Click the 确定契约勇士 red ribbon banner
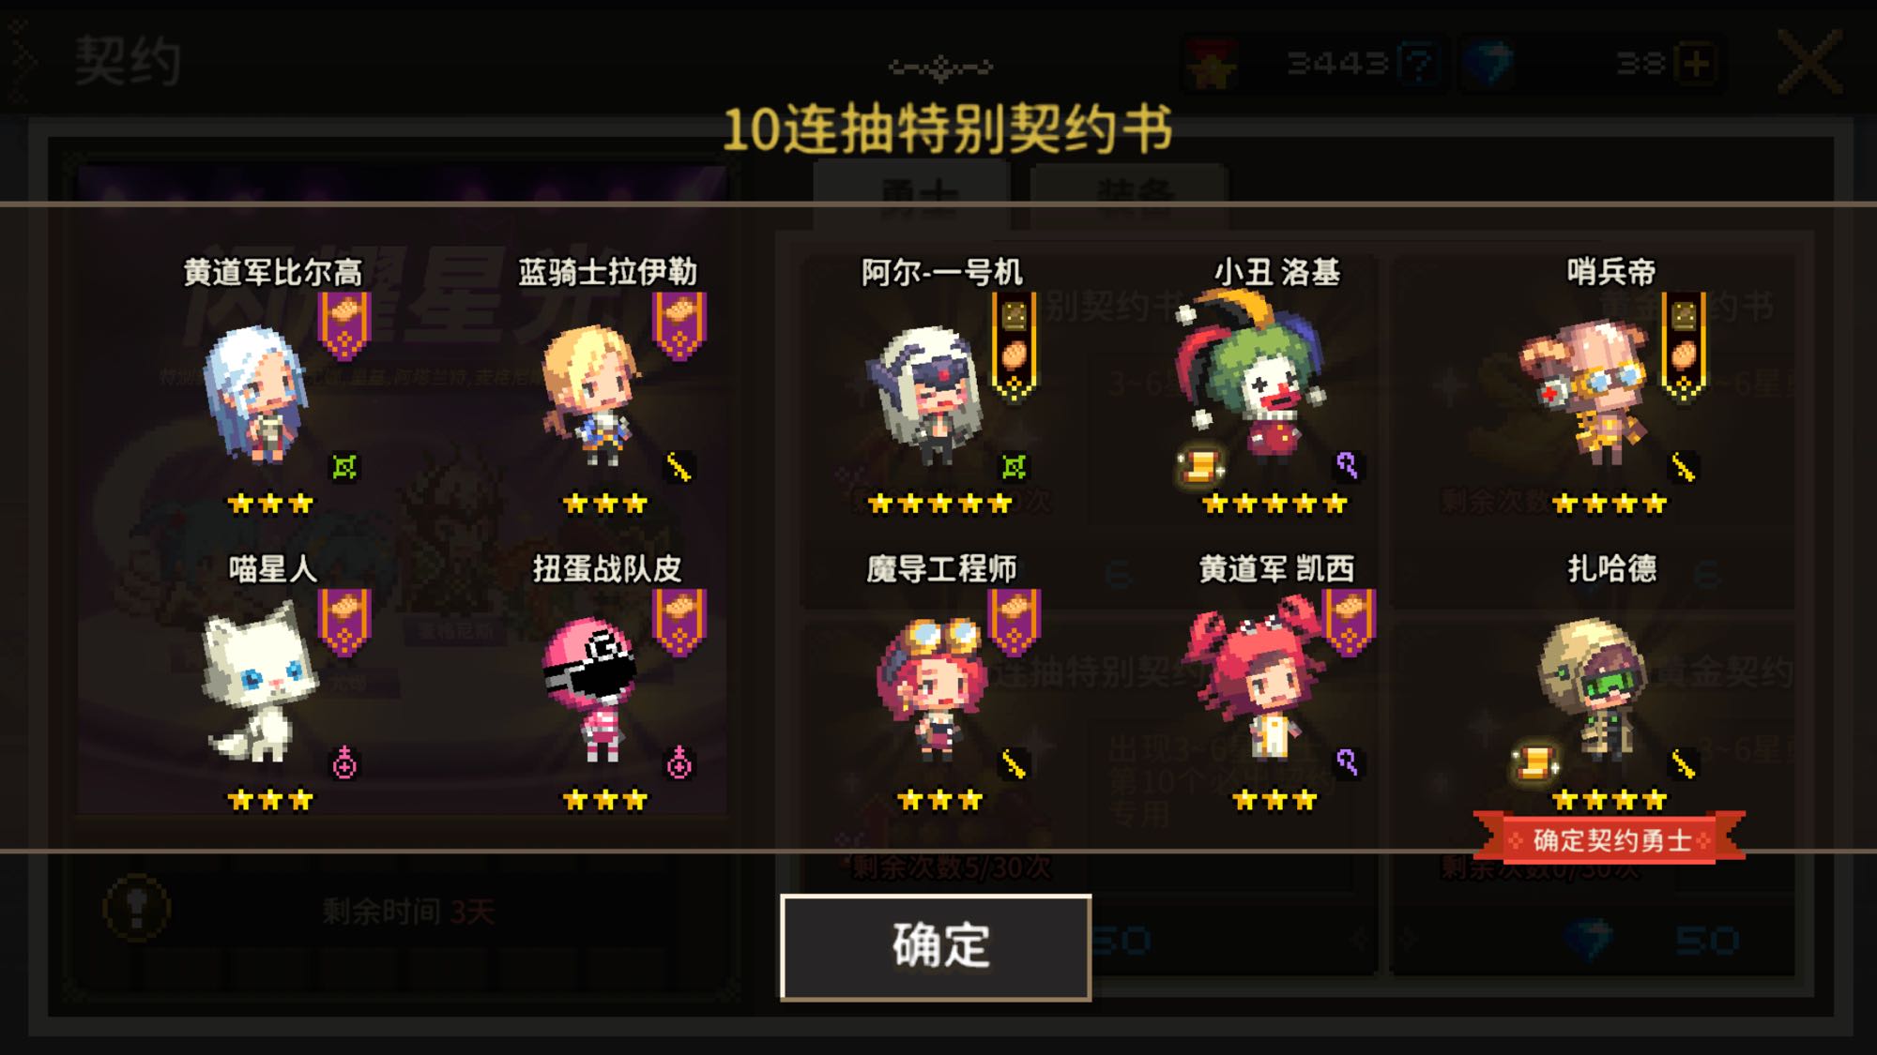Viewport: 1877px width, 1055px height. [1610, 839]
